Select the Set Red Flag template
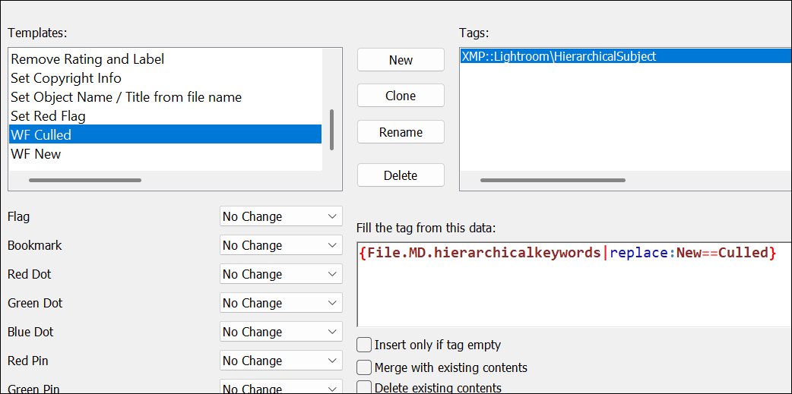792x394 pixels. point(165,116)
